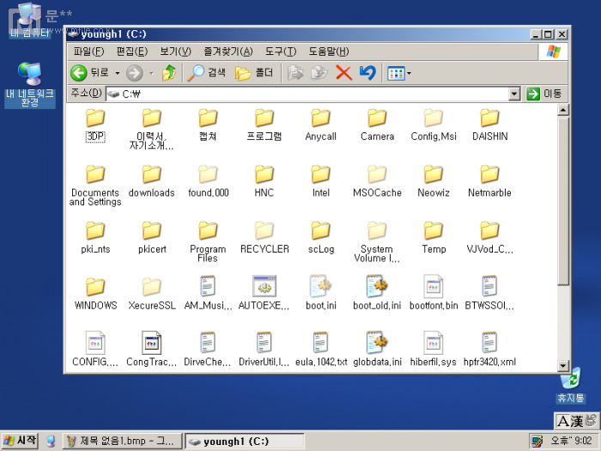
Task: Open the 도움말(H) menu
Action: [x=329, y=52]
